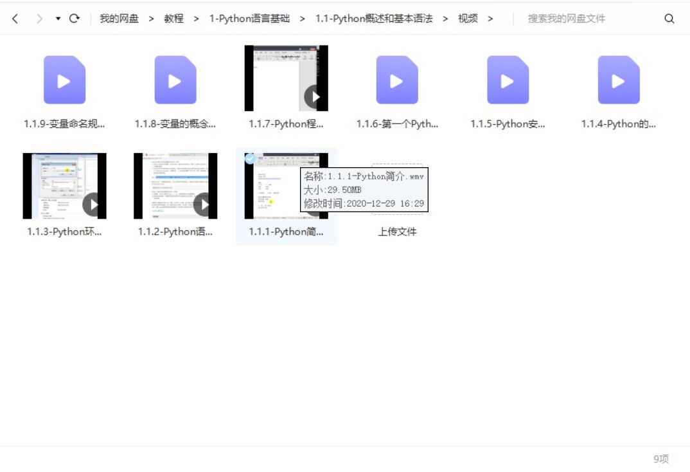Click the search magnifier icon
The width and height of the screenshot is (690, 472).
click(669, 19)
